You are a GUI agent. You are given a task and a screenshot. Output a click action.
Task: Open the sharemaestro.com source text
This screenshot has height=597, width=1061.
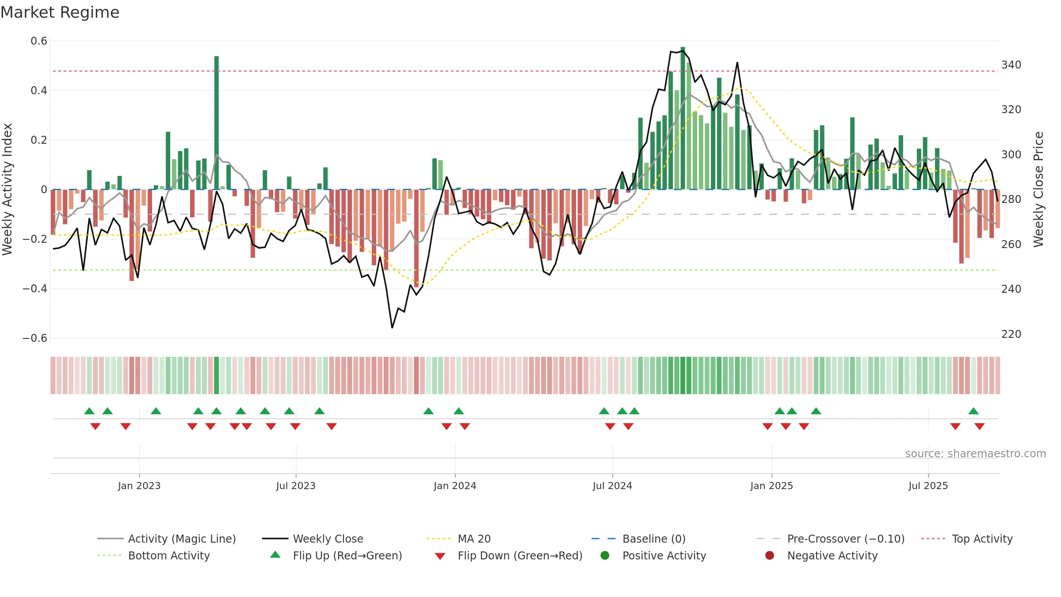click(976, 453)
